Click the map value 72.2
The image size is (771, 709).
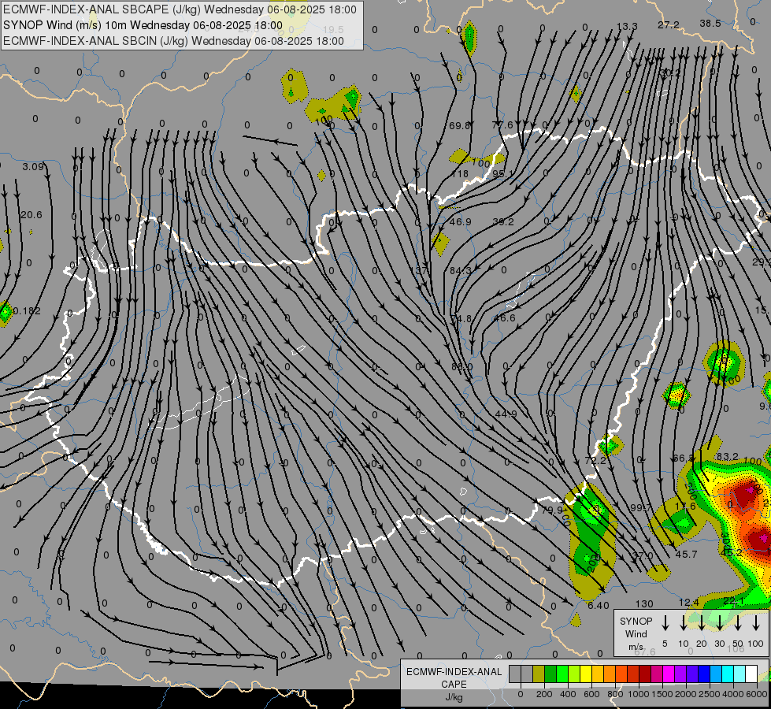coord(595,461)
